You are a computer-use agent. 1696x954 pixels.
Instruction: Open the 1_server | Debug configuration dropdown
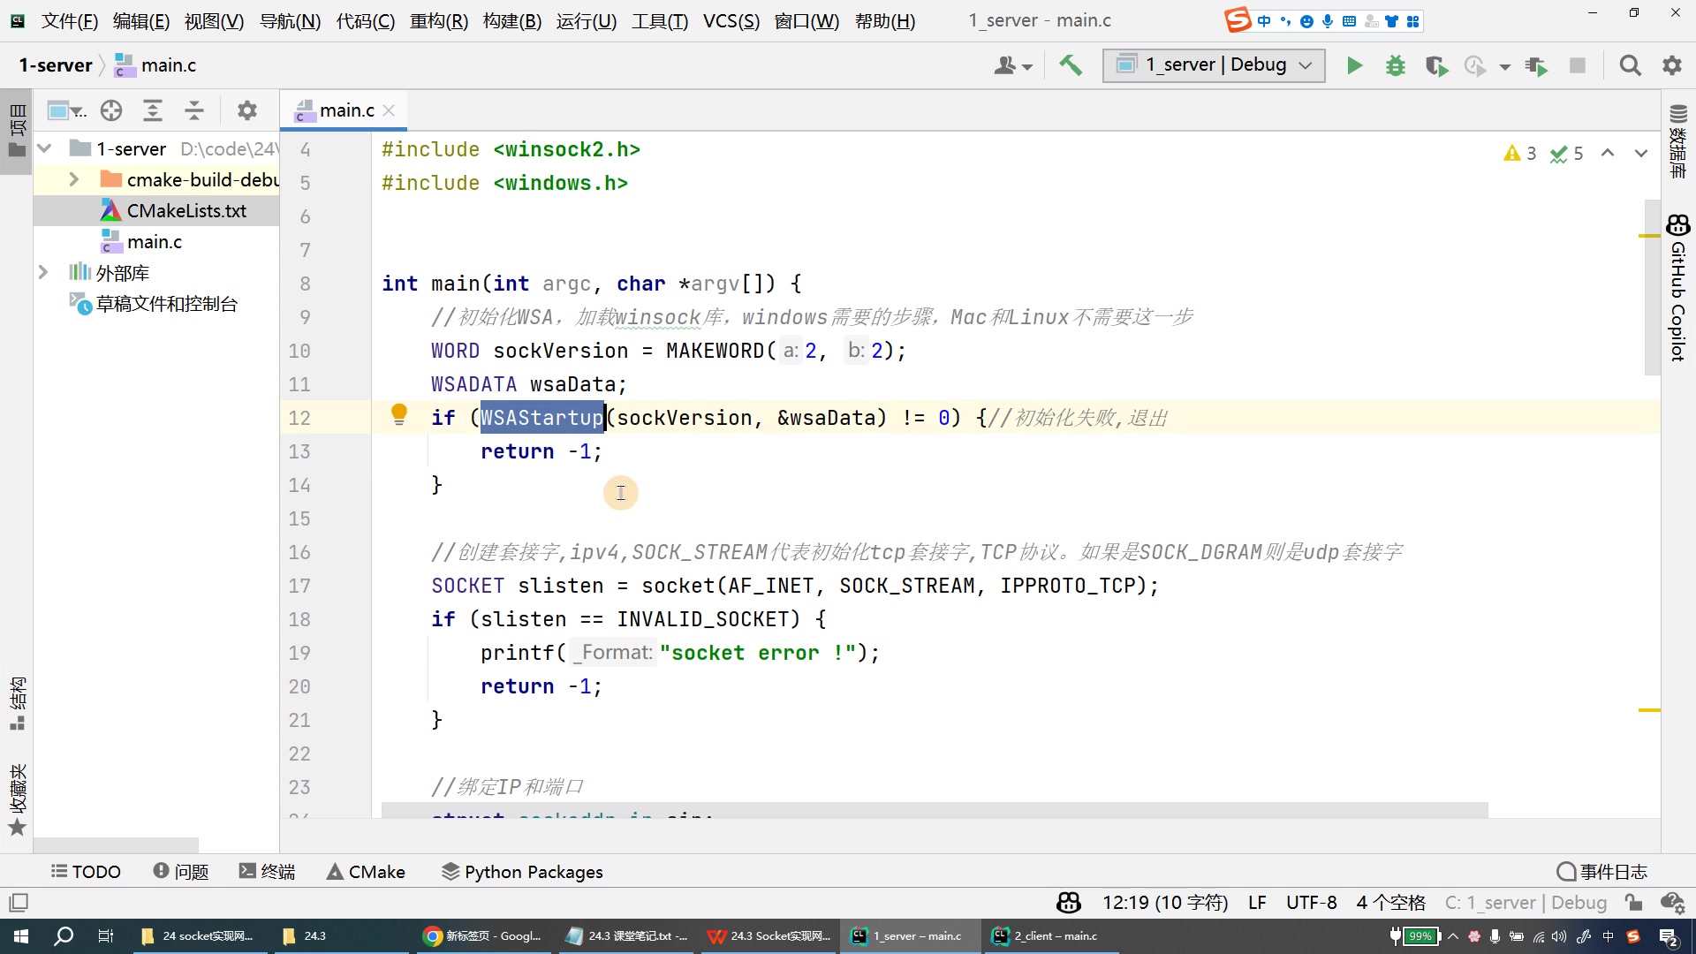pyautogui.click(x=1214, y=65)
